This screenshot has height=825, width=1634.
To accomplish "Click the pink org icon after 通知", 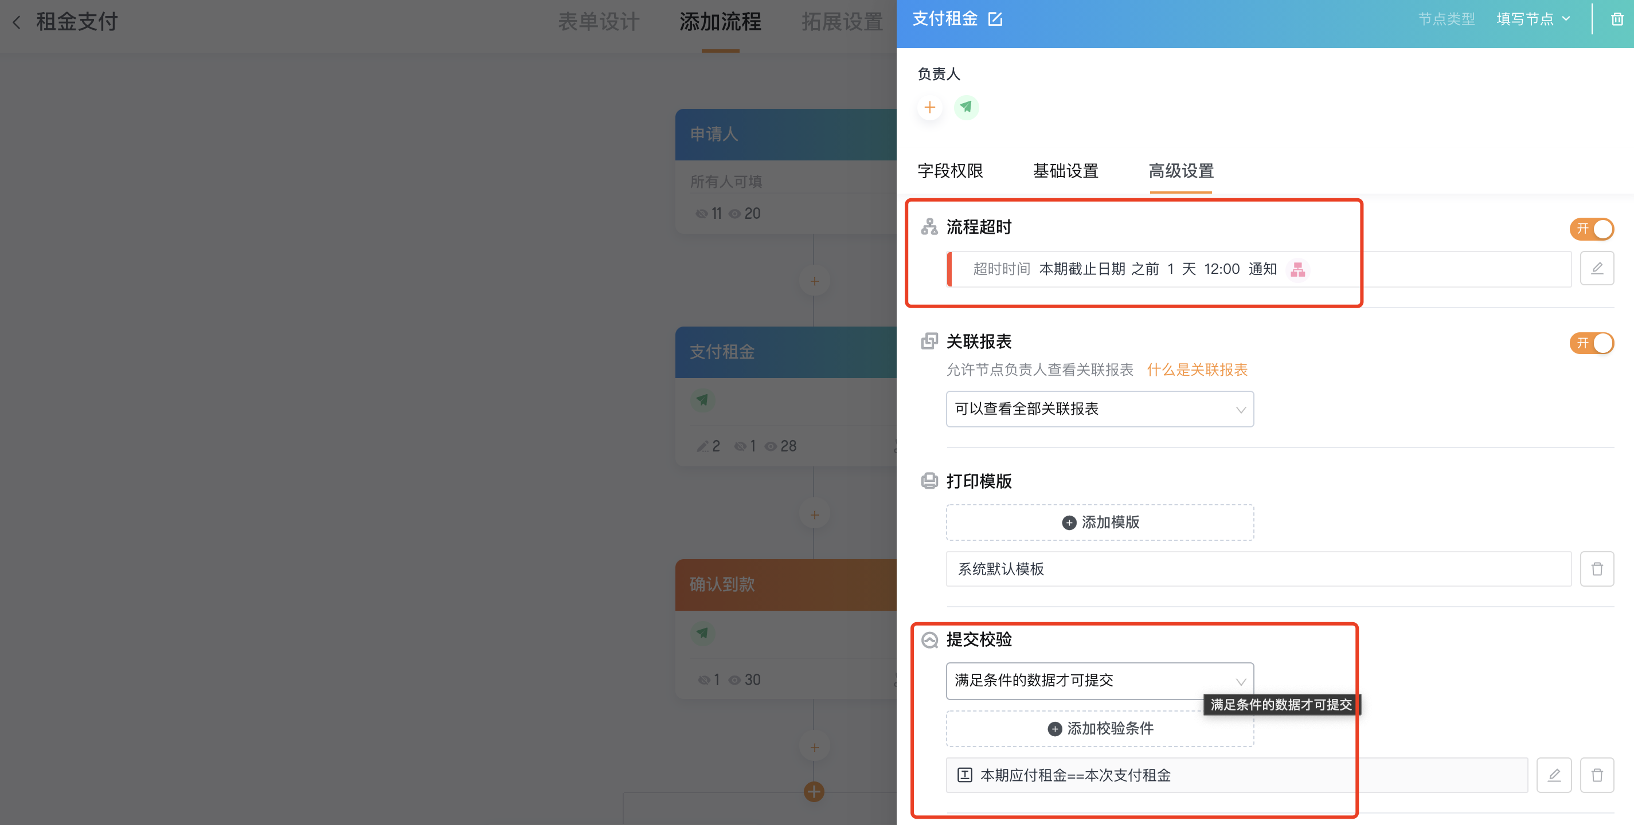I will 1298,269.
